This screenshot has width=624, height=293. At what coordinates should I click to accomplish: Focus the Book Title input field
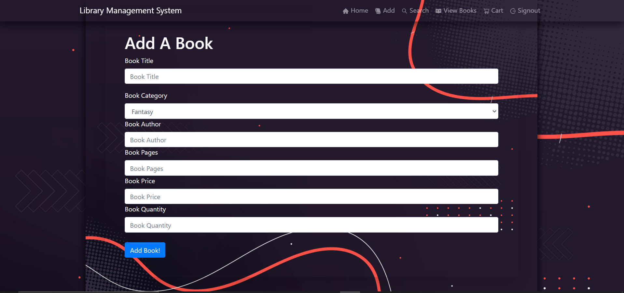point(311,76)
